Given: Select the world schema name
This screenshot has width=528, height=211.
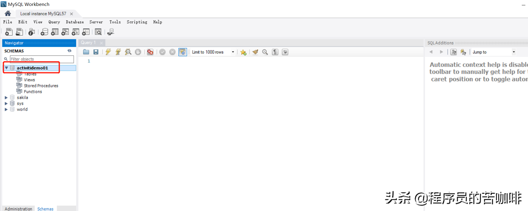Looking at the screenshot, I should click(x=22, y=109).
